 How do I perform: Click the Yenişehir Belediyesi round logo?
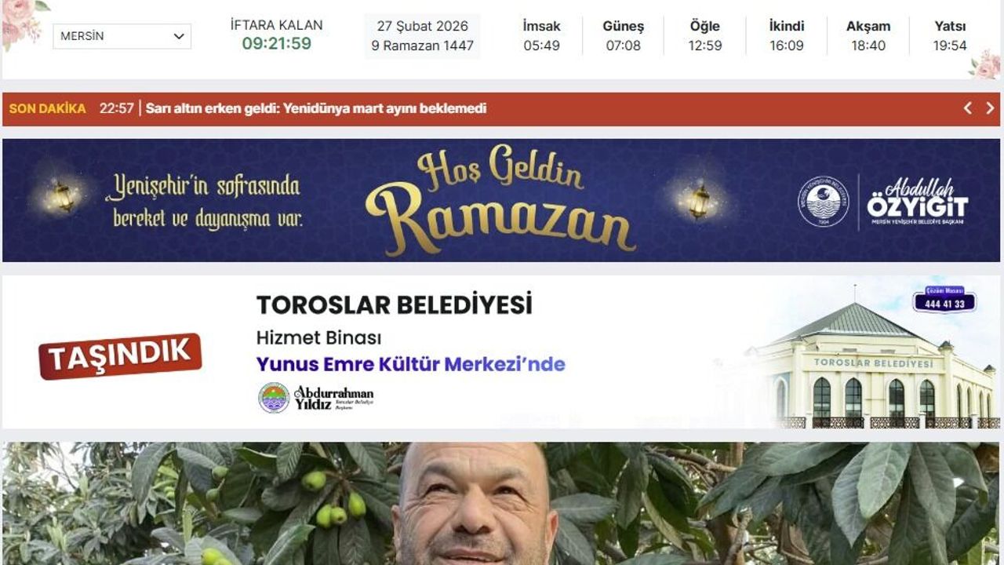pos(823,202)
